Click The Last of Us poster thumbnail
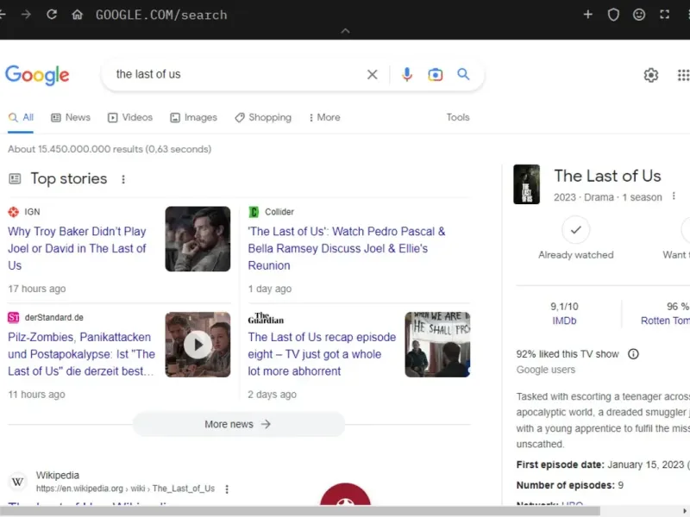The image size is (690, 517). click(526, 184)
